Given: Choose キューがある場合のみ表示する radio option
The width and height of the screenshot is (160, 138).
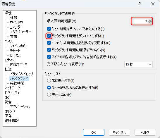Looking at the screenshot, I should [x=49, y=88].
